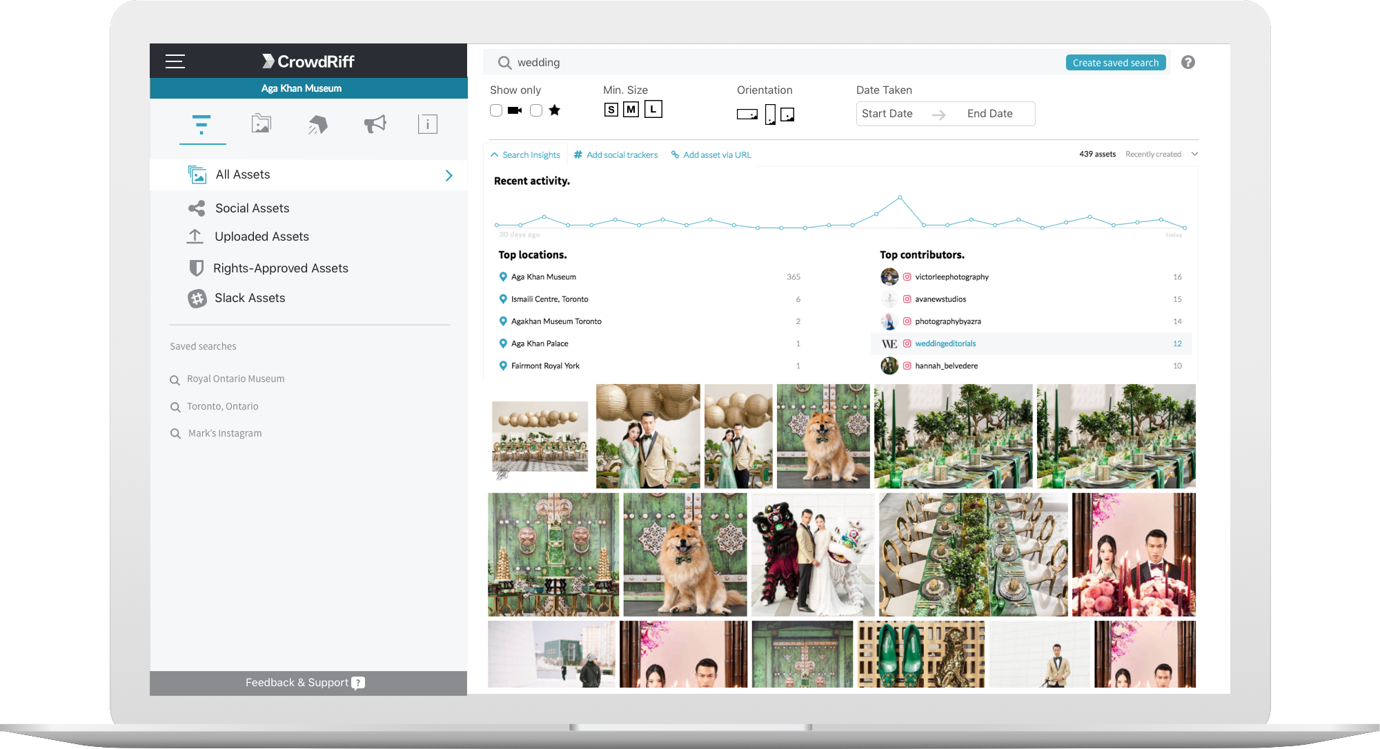Viewport: 1380px width, 749px height.
Task: Click the Slack Assets icon
Action: pos(197,299)
